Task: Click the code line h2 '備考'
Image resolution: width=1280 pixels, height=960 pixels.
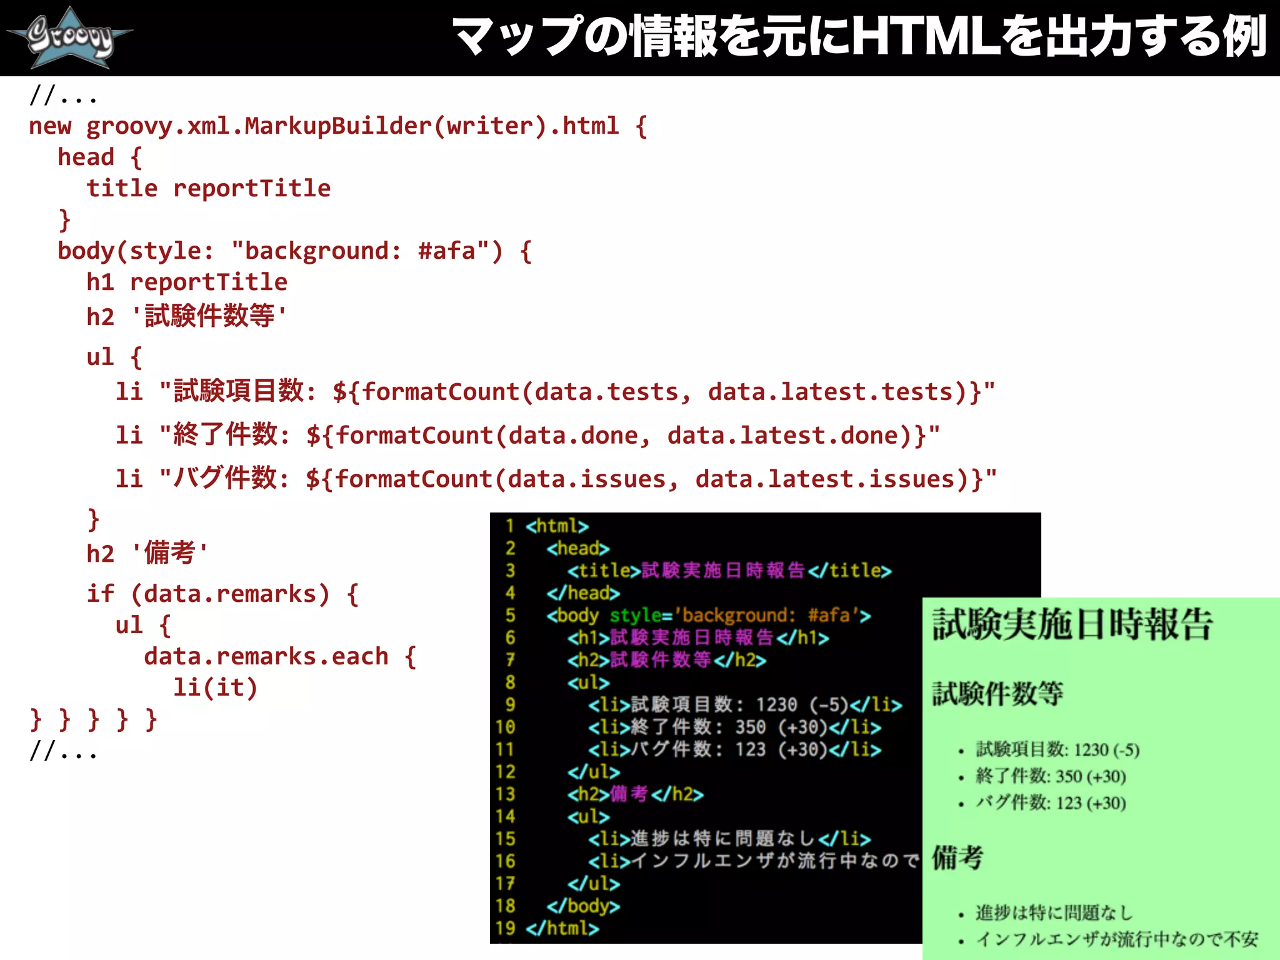Action: coord(147,553)
